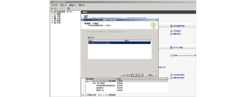The image size is (232, 97).
Task: Click the 取消 button in the wizard
Action: [151, 75]
